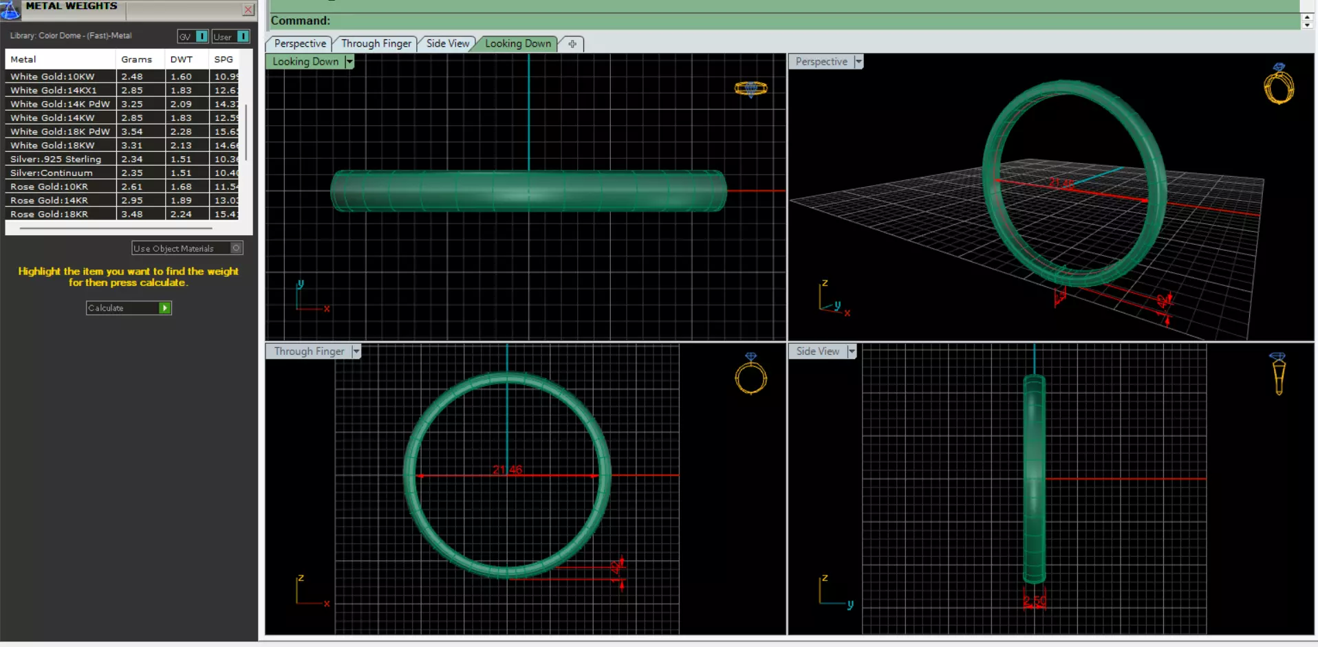Viewport: 1318px width, 647px height.
Task: Sort by the Grams column header
Action: 140,59
